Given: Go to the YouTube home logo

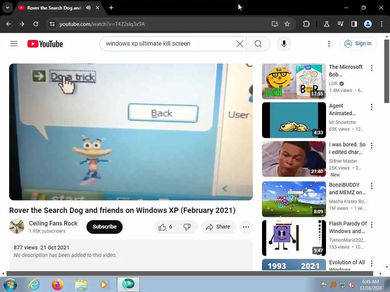Looking at the screenshot, I should [x=45, y=44].
